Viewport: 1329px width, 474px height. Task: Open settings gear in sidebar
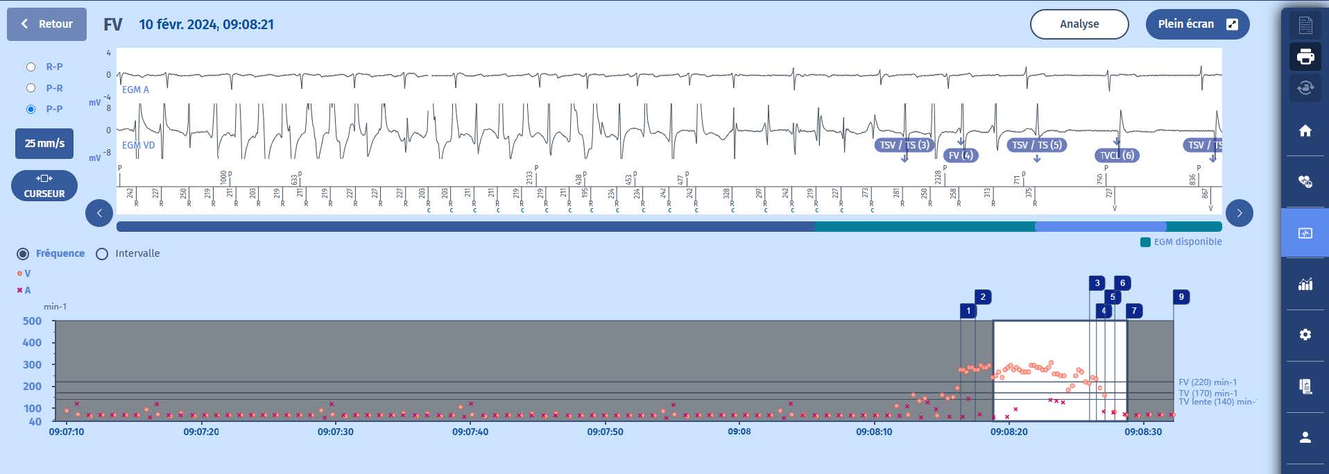click(x=1305, y=335)
